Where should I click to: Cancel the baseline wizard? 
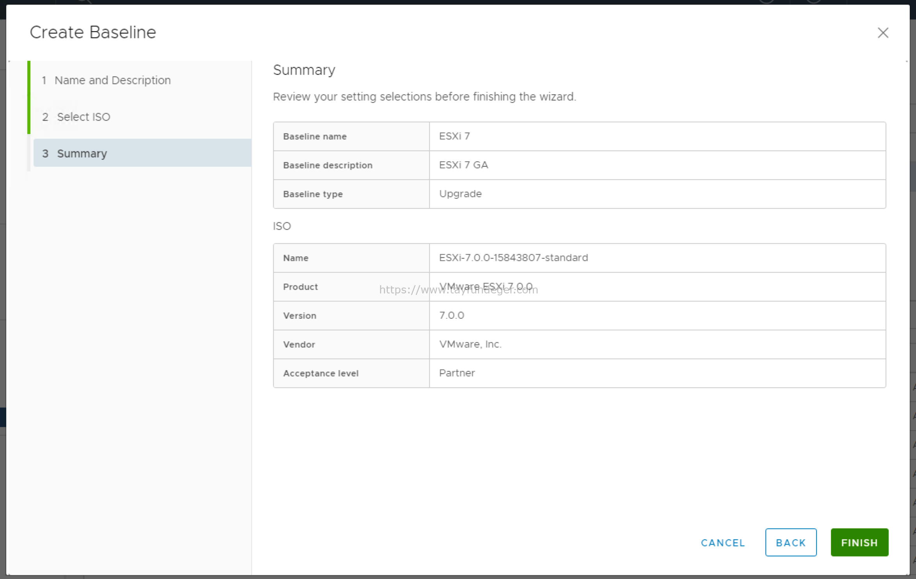tap(723, 543)
